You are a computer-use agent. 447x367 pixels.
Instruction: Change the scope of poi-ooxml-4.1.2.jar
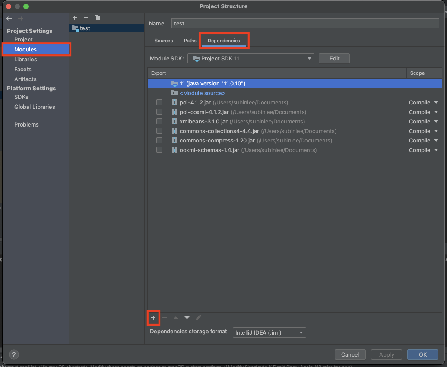pos(423,112)
